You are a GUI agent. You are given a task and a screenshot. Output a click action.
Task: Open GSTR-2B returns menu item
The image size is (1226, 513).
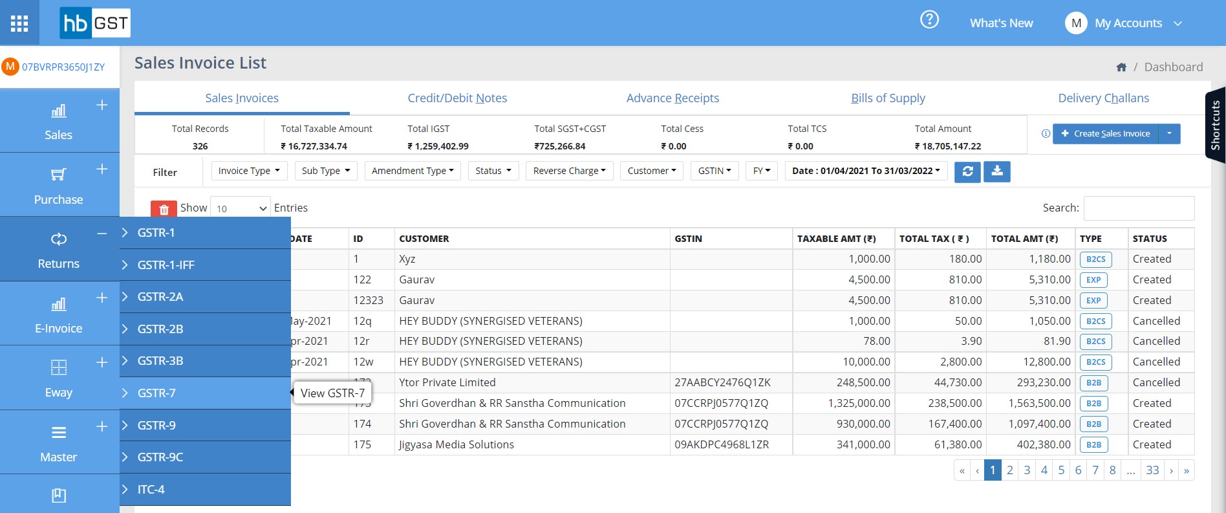point(206,329)
